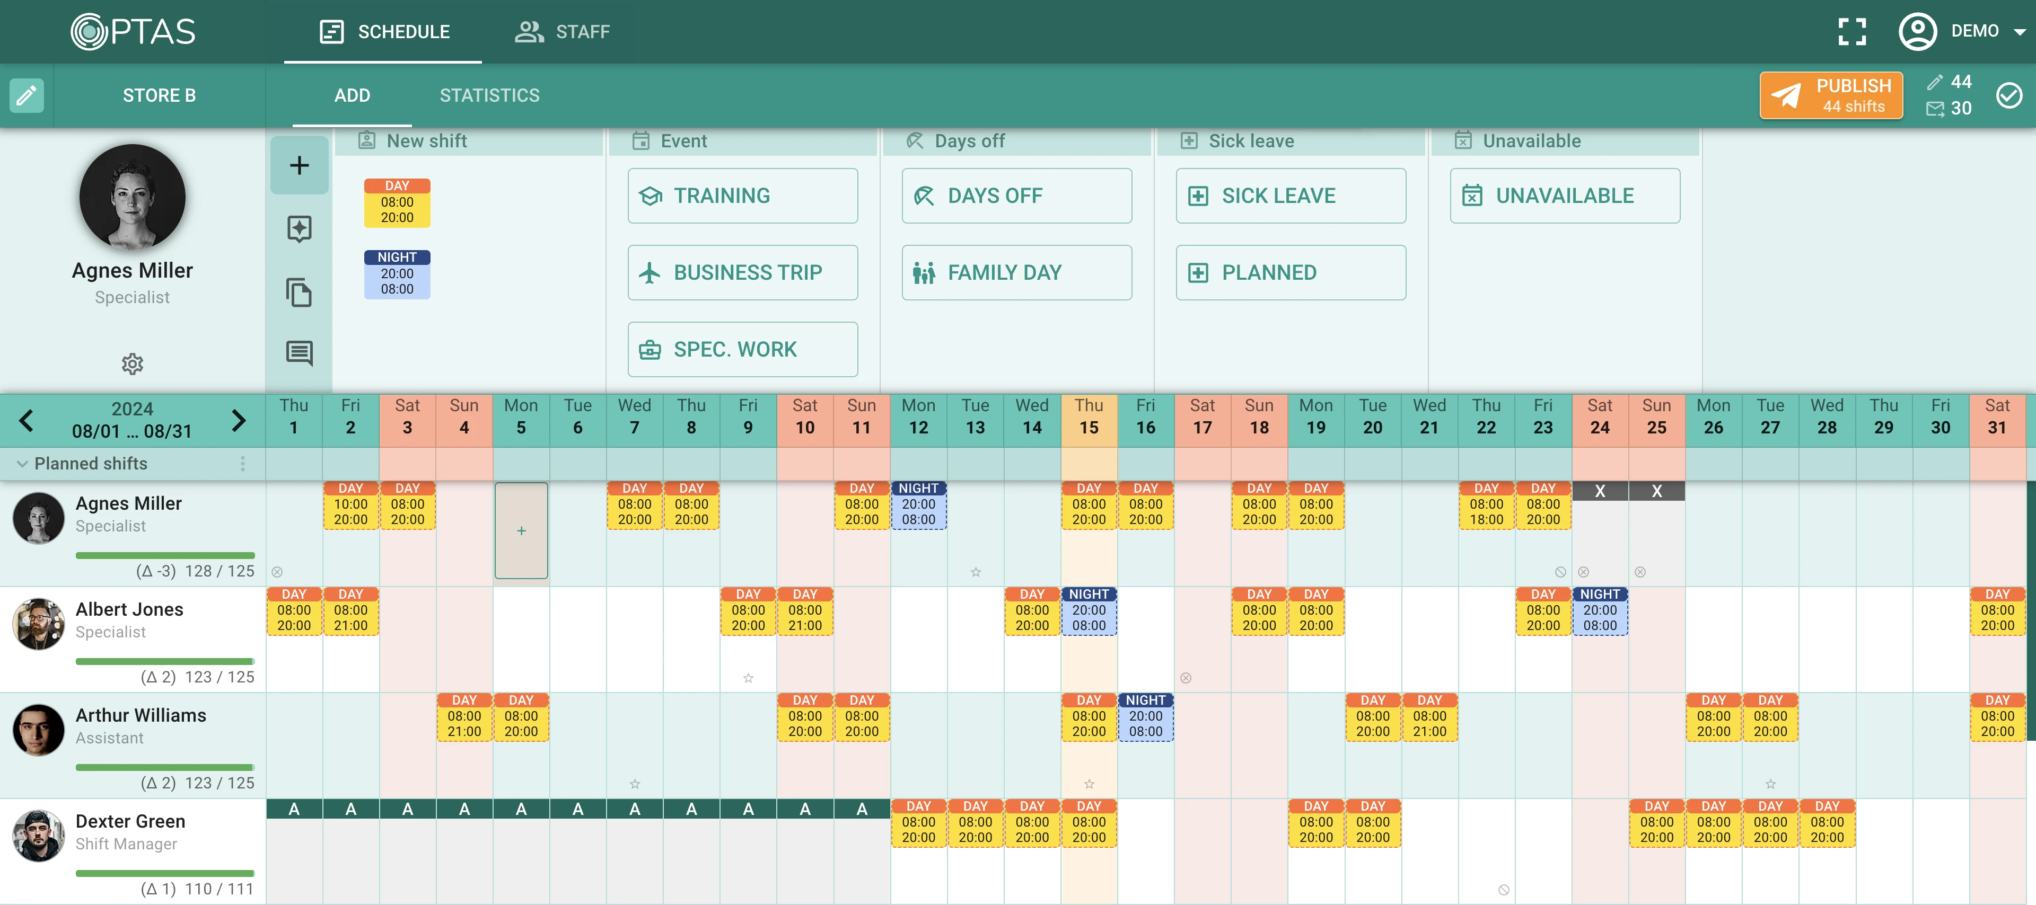The height and width of the screenshot is (905, 2036).
Task: Click Agnes Miller's NIGHT shift on Mon 12
Action: tap(918, 505)
